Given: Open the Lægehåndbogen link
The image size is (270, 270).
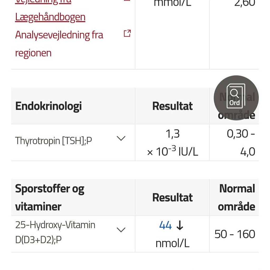Looking at the screenshot, I should point(50,17).
